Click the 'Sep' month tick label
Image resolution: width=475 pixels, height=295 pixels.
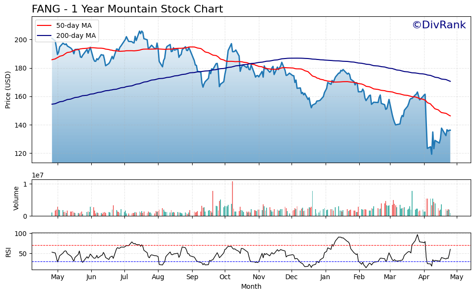192,277
